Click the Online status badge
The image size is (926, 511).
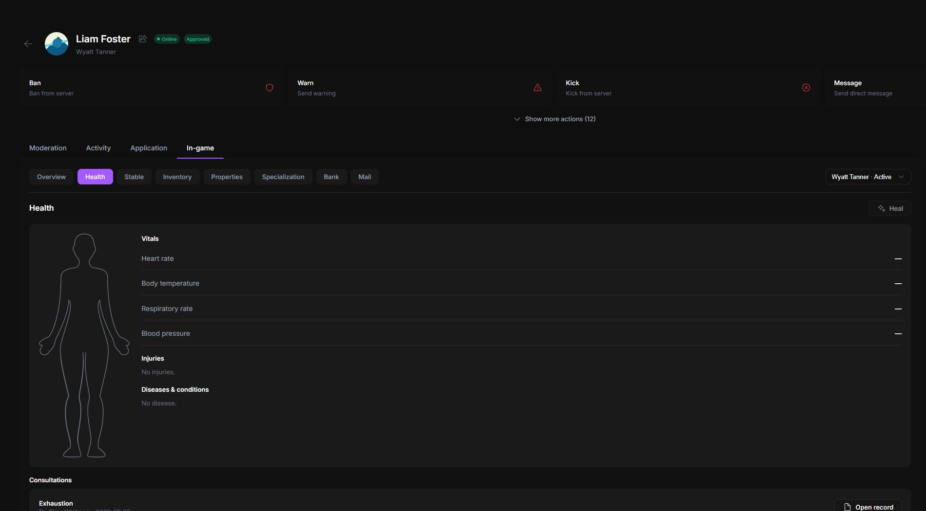tap(167, 39)
